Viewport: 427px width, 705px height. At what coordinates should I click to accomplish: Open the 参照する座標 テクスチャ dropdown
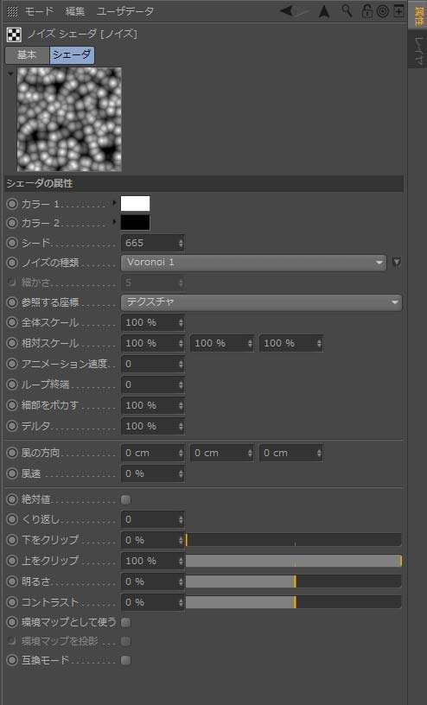pyautogui.click(x=261, y=302)
